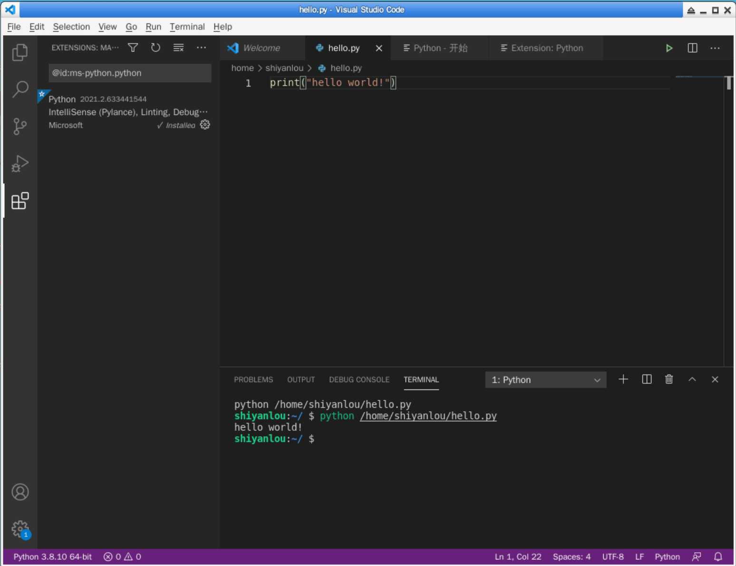
Task: Switch to the OUTPUT panel tab
Action: point(301,379)
